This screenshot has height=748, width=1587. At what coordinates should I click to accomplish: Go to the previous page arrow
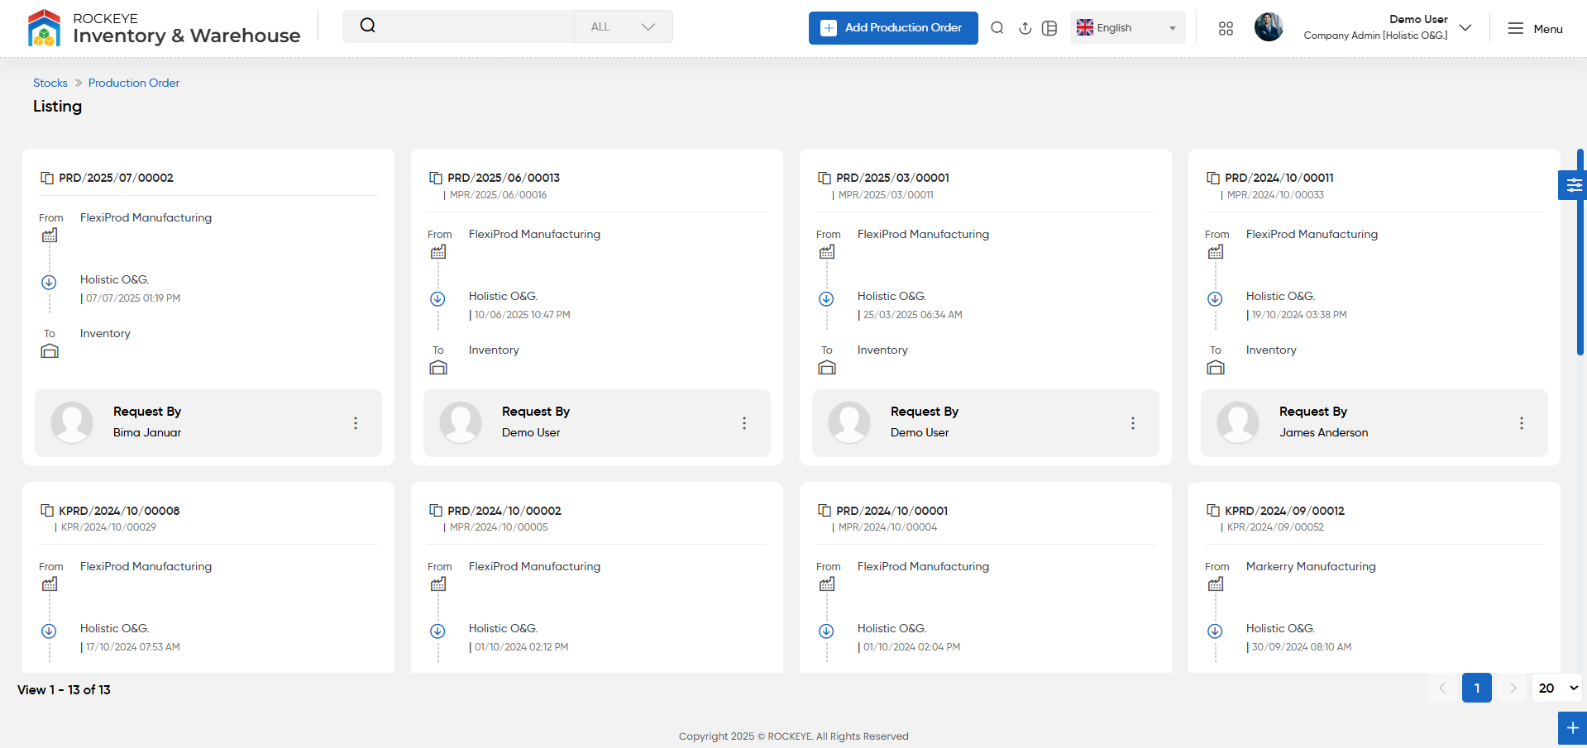(1442, 688)
